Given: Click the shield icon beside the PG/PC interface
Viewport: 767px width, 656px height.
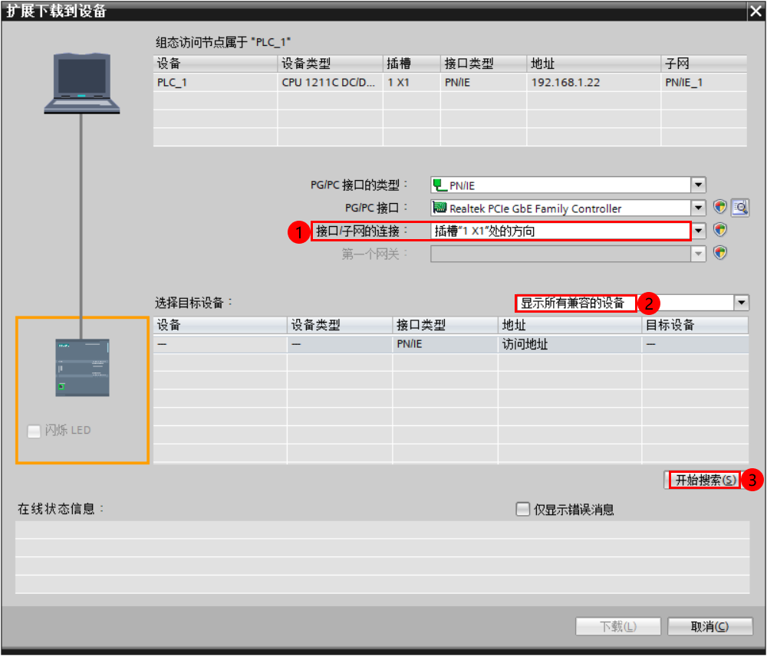Looking at the screenshot, I should pyautogui.click(x=719, y=207).
